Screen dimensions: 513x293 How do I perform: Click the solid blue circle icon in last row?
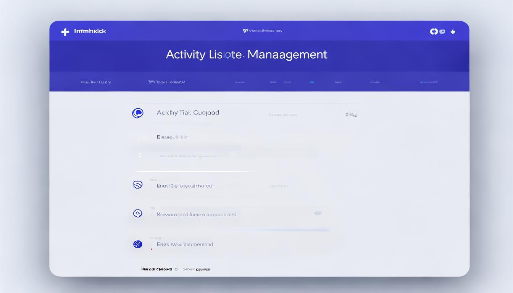(137, 244)
